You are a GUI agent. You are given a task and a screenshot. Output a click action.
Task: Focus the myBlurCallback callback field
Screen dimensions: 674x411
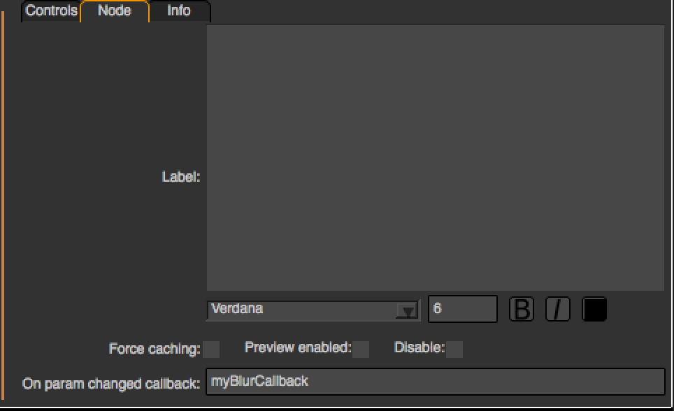[435, 382]
